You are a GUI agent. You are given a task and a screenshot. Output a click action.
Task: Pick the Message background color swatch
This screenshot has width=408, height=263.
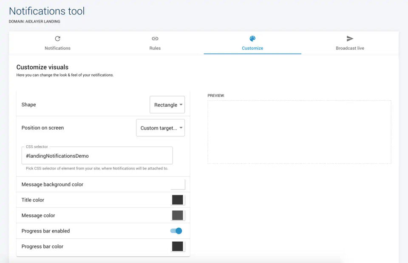pyautogui.click(x=178, y=184)
